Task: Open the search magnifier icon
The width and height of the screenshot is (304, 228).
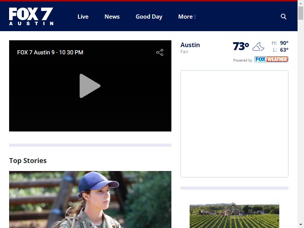Action: click(x=283, y=16)
